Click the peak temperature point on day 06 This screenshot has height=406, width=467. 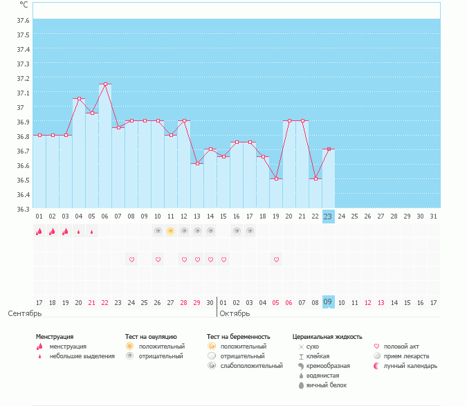[x=105, y=84]
